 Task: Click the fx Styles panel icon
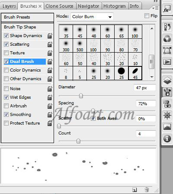click(x=167, y=9)
